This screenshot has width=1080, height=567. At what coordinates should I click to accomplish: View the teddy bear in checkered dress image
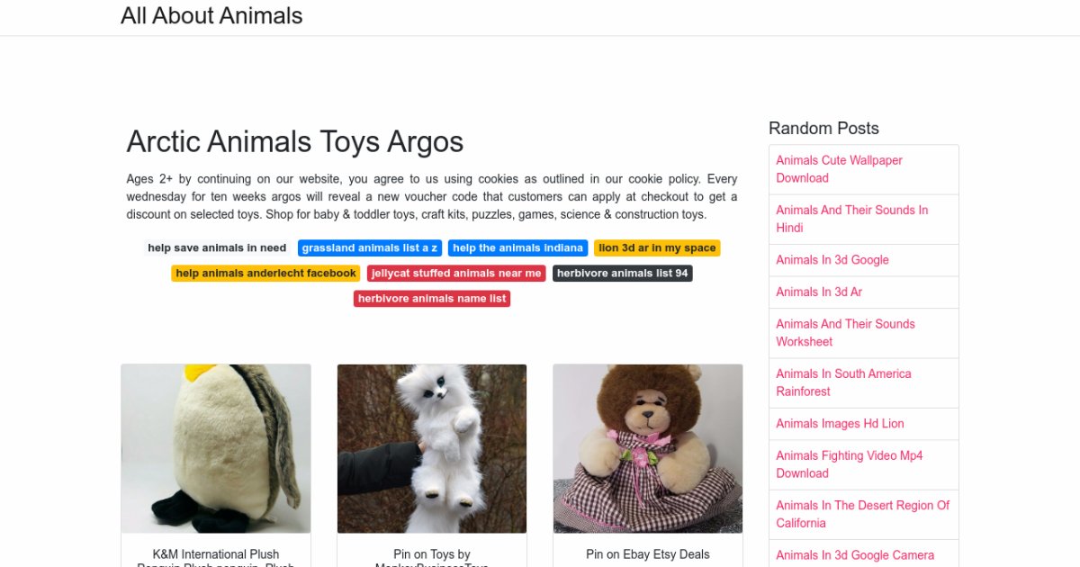[x=648, y=448]
